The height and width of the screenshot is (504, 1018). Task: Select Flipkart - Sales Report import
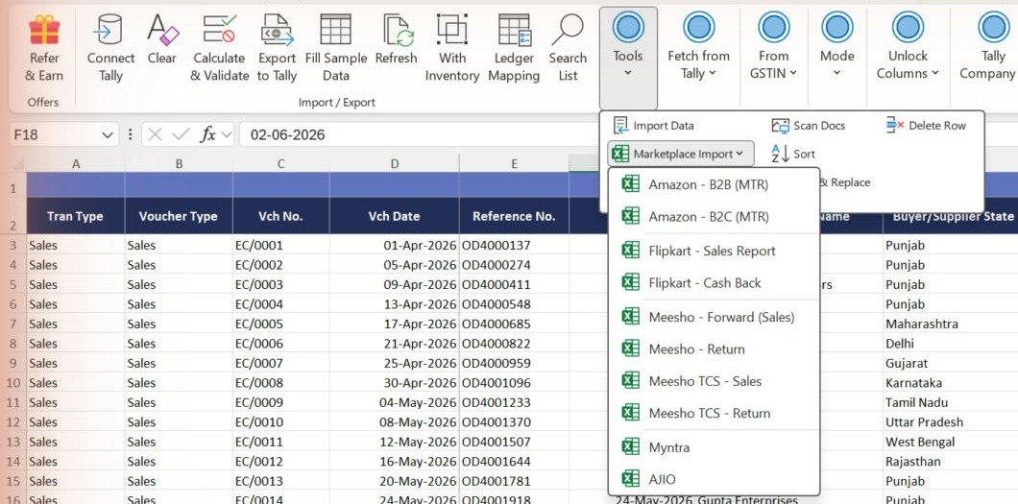pyautogui.click(x=714, y=251)
